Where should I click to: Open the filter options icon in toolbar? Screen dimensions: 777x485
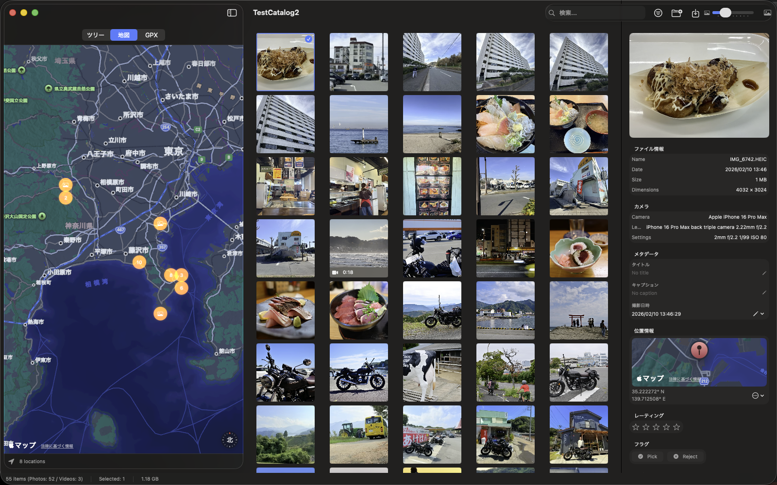click(x=658, y=13)
